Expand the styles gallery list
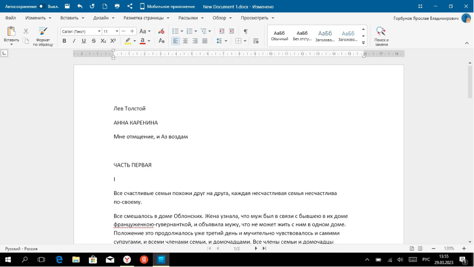Screen dimensions: 474x267 (x=363, y=43)
